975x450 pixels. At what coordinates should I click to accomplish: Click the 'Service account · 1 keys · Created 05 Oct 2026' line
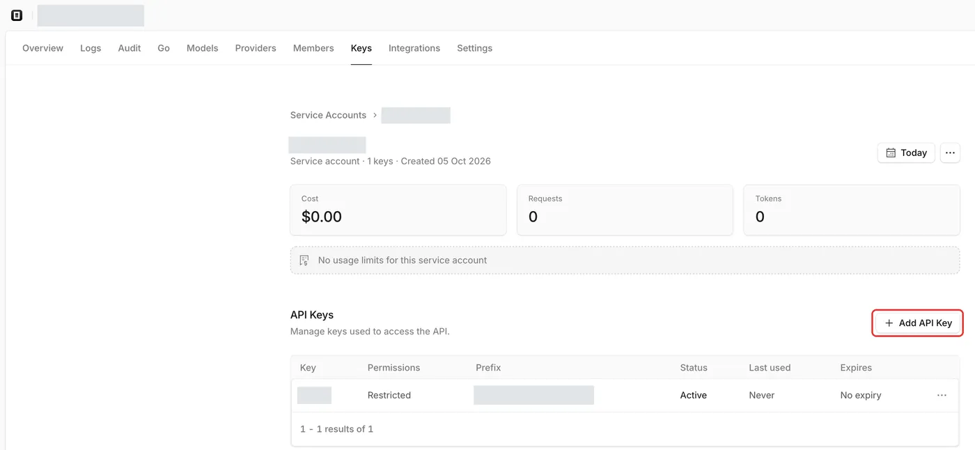391,161
